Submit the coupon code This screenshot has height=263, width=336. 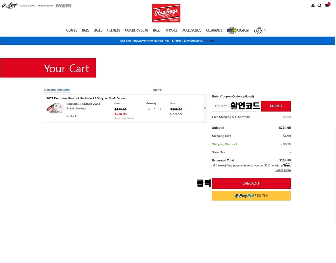click(x=276, y=106)
